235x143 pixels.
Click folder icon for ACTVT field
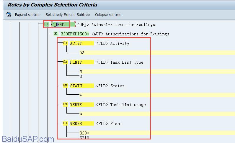tap(65, 43)
